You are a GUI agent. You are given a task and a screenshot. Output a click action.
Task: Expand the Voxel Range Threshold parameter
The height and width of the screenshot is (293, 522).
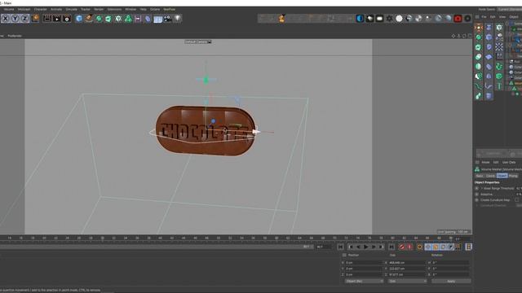tap(481, 188)
